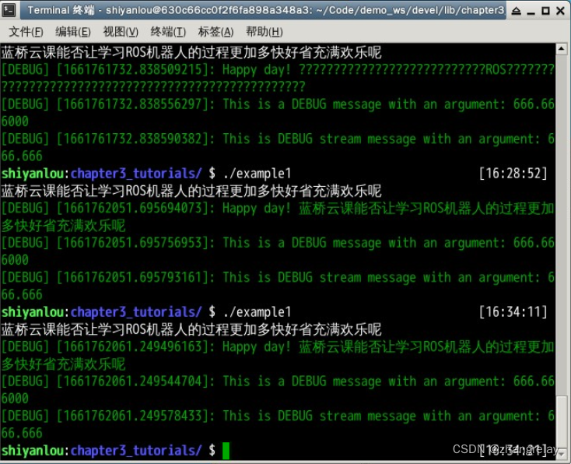Click the first ./example1 command at 16:28:52

(257, 174)
